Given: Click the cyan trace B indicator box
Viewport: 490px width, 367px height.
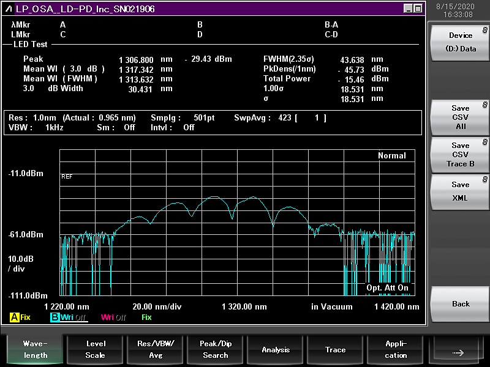Looking at the screenshot, I should tap(55, 317).
